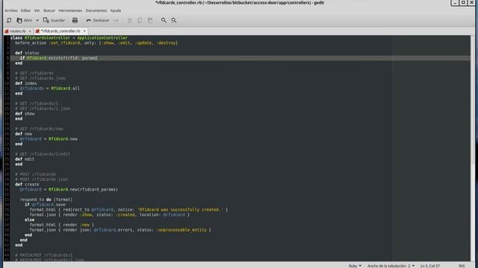Create a new document with toolbar icon
This screenshot has width=478, height=268.
pyautogui.click(x=9, y=20)
